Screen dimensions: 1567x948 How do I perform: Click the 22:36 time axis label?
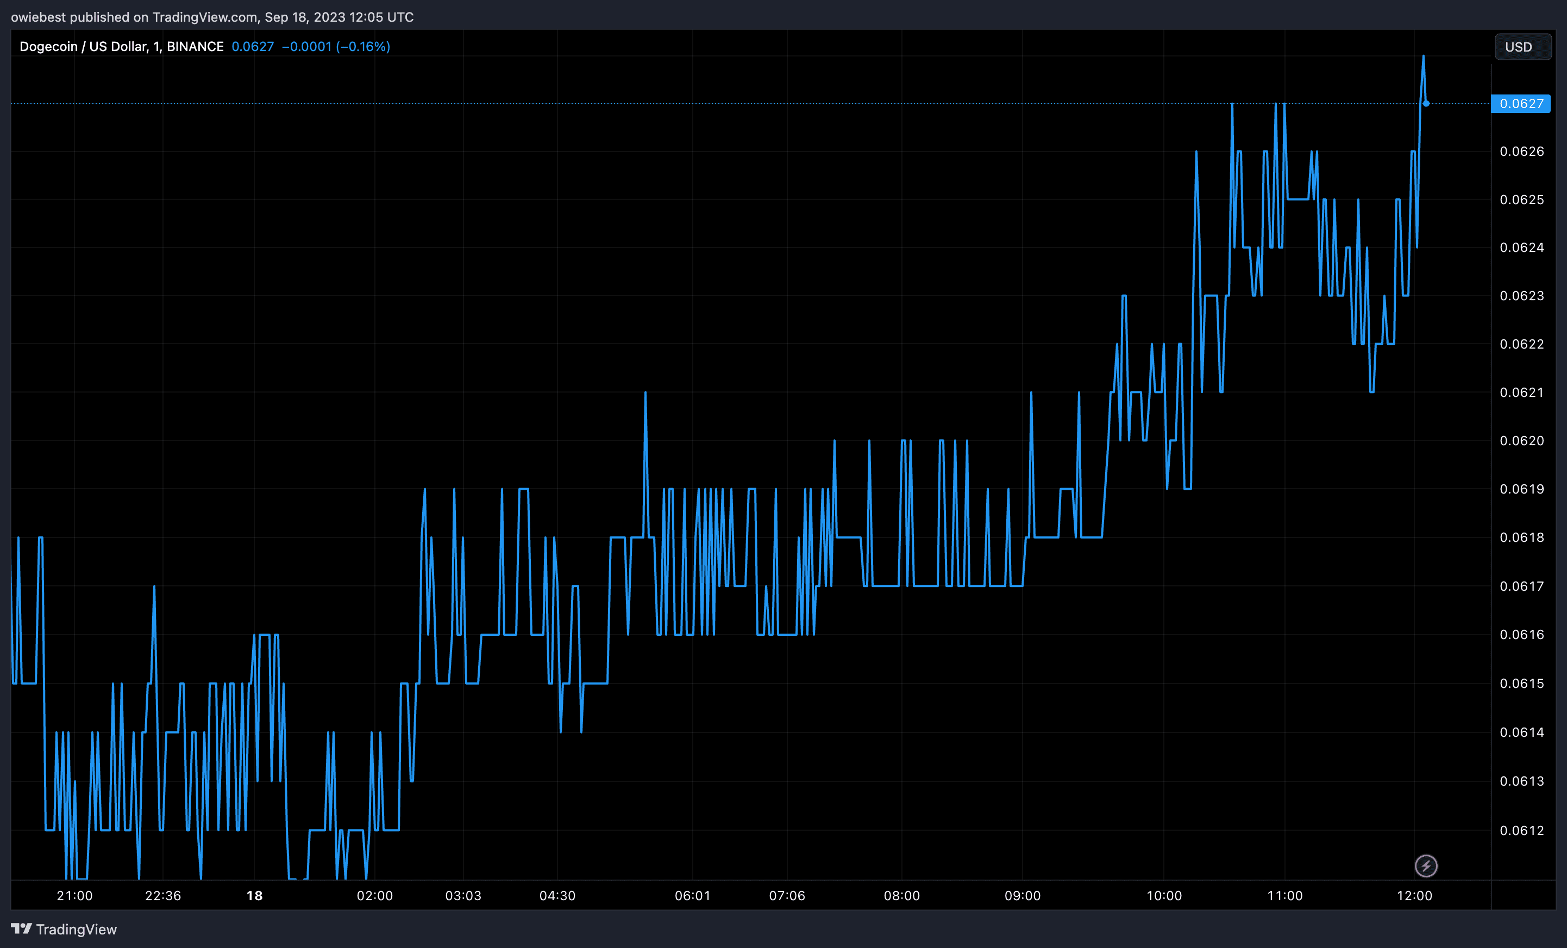click(x=163, y=895)
